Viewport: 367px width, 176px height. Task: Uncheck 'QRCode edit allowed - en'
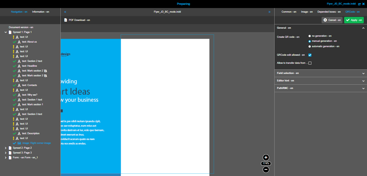[x=310, y=55]
